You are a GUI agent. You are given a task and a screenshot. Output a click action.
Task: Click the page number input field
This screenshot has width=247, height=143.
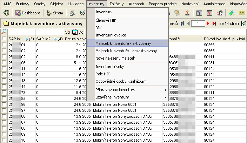(198, 23)
